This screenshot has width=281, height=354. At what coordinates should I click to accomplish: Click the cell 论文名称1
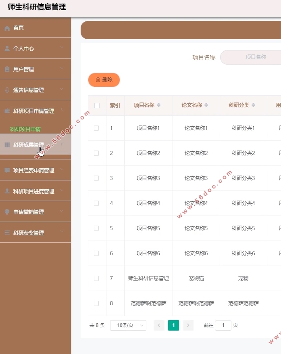tap(196, 128)
